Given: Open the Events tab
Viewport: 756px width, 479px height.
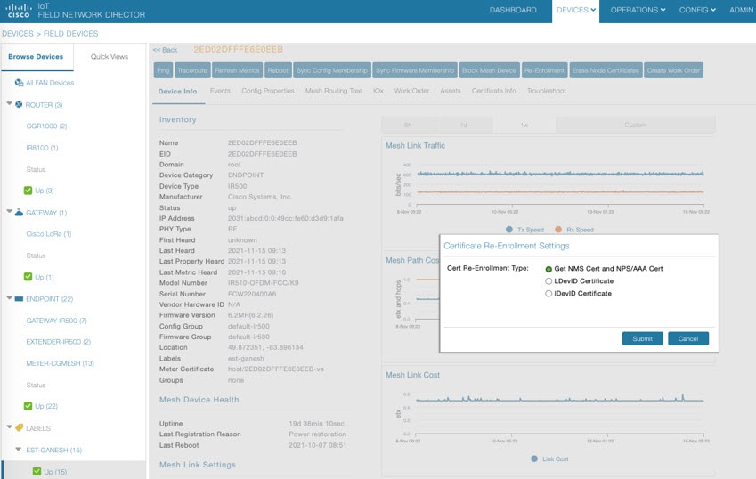Looking at the screenshot, I should tap(220, 91).
